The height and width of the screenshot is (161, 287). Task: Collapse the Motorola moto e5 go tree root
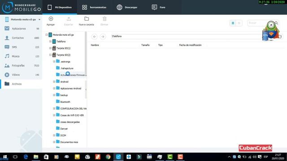[x=47, y=35]
